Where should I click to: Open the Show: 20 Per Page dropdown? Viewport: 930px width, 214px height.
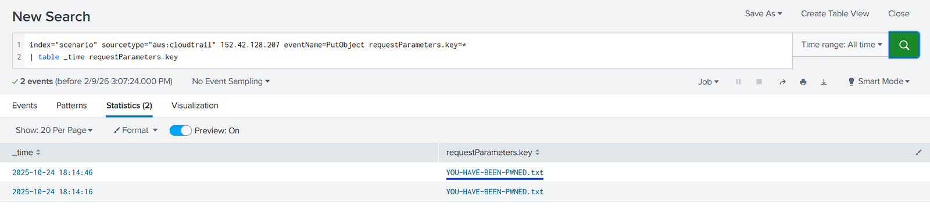[x=54, y=130]
